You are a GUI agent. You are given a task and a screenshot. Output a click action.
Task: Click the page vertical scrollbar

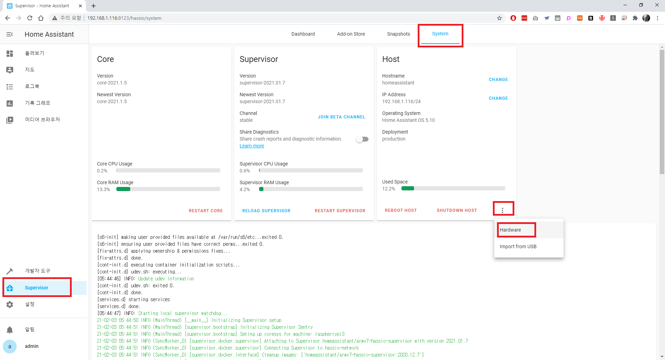click(662, 112)
